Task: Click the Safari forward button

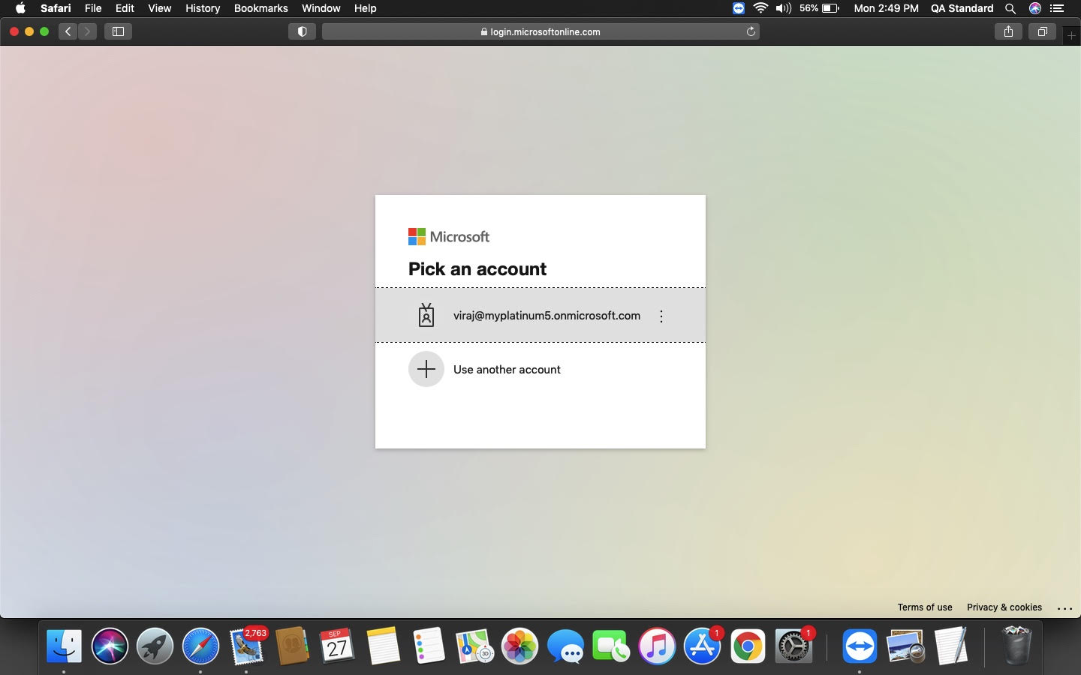Action: tap(87, 31)
